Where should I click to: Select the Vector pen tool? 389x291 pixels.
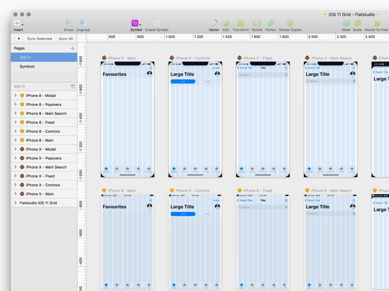point(214,23)
